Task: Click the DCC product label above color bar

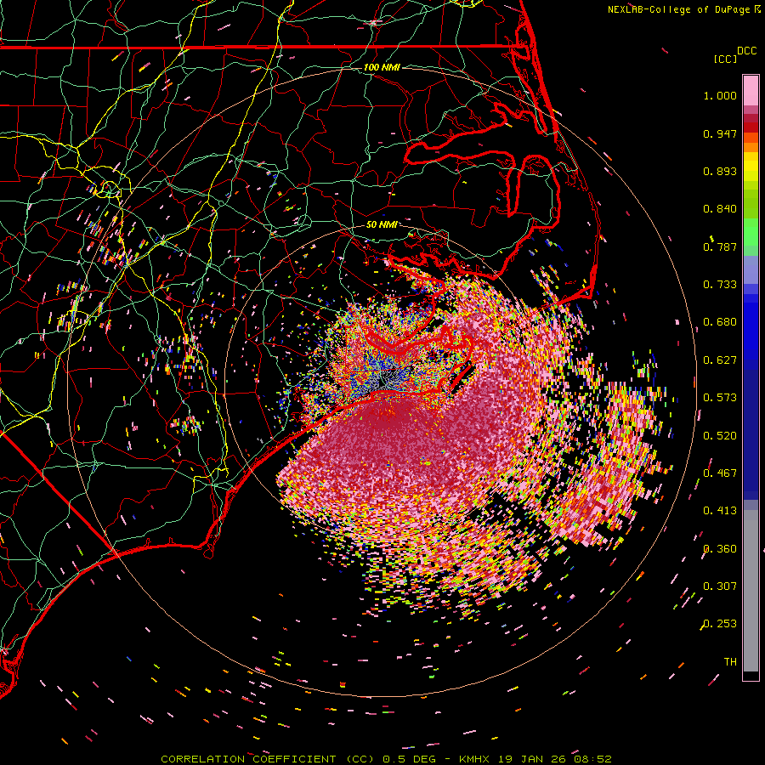Action: pyautogui.click(x=746, y=51)
